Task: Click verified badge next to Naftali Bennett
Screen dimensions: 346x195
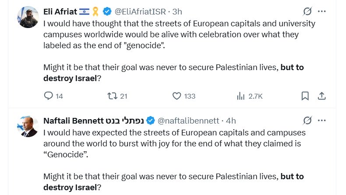Action: tap(151, 121)
